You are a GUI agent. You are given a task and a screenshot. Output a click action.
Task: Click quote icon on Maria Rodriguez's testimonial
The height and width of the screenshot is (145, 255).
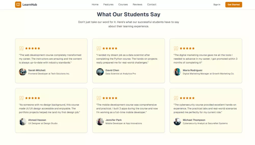(176, 48)
